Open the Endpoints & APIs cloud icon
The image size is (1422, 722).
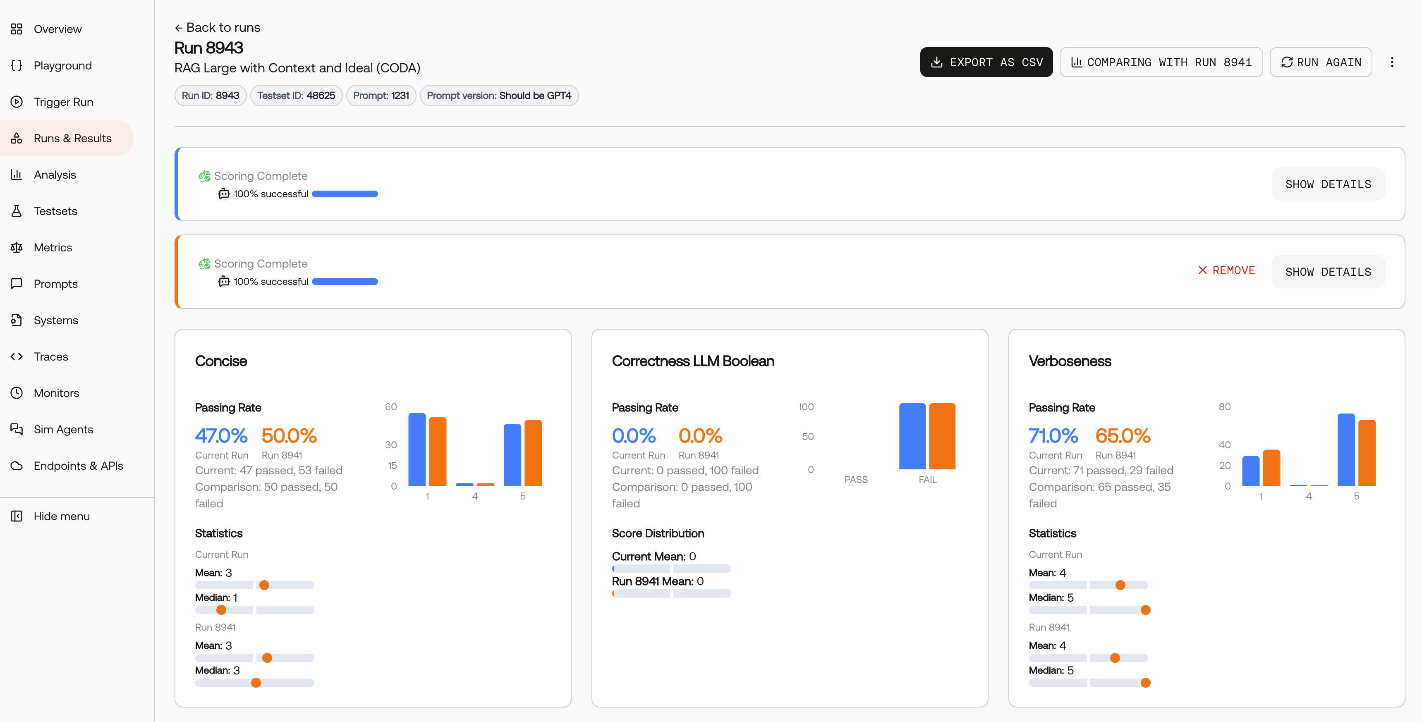click(x=17, y=466)
